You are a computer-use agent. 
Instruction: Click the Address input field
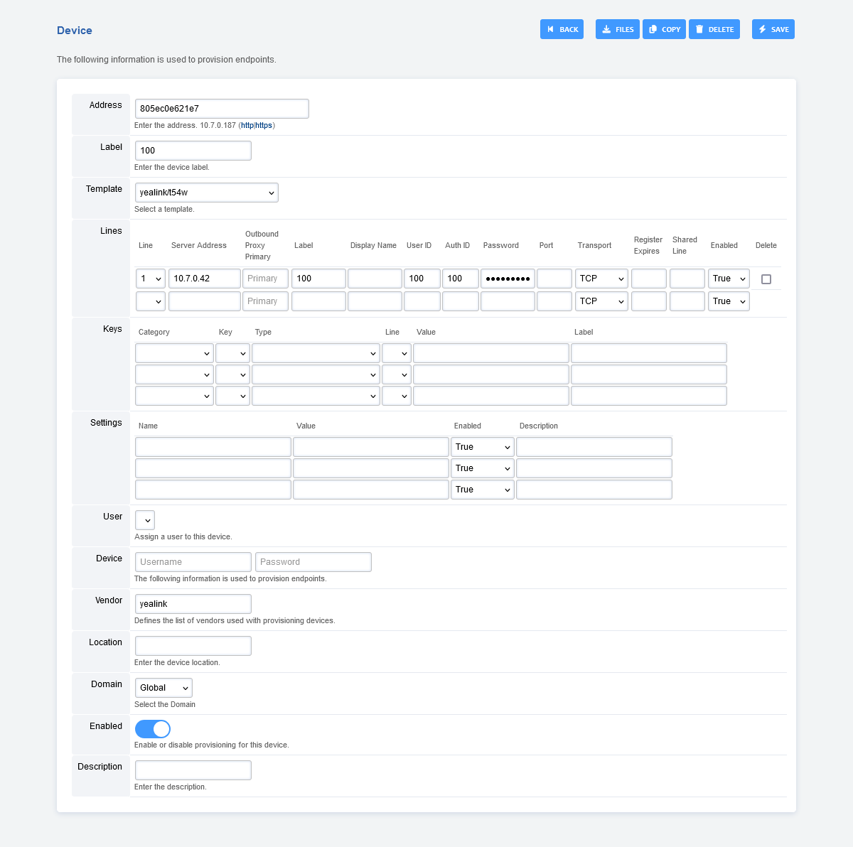222,109
